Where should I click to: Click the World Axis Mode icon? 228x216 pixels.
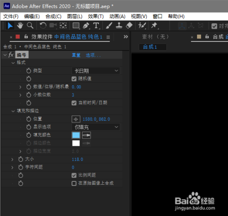192,26
